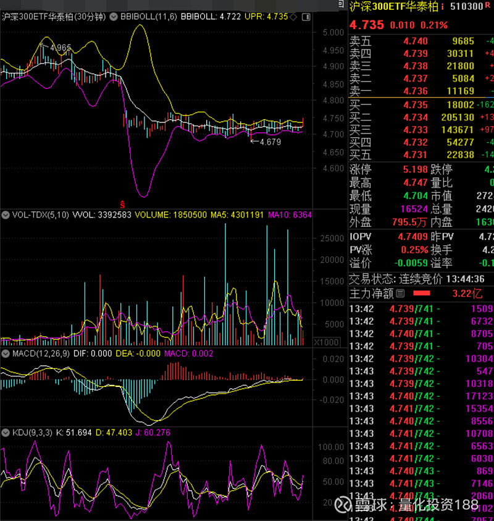Click the red info 'i' icon beside stock name
This screenshot has width=494, height=521.
[443, 6]
